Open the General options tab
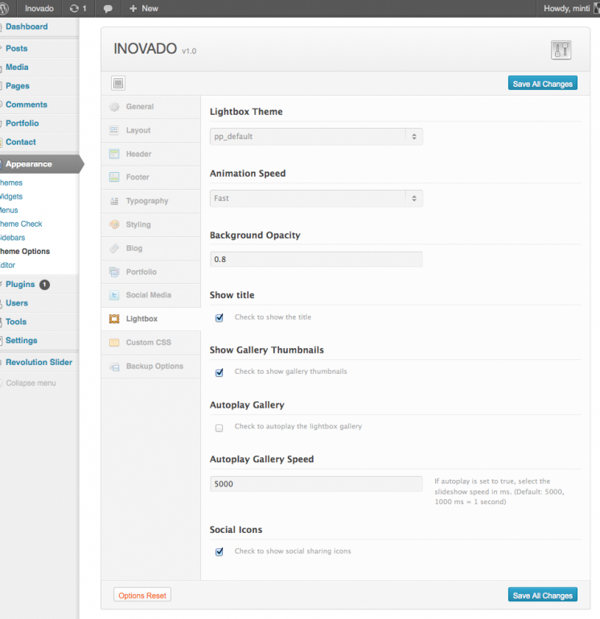This screenshot has height=619, width=600. click(x=151, y=107)
